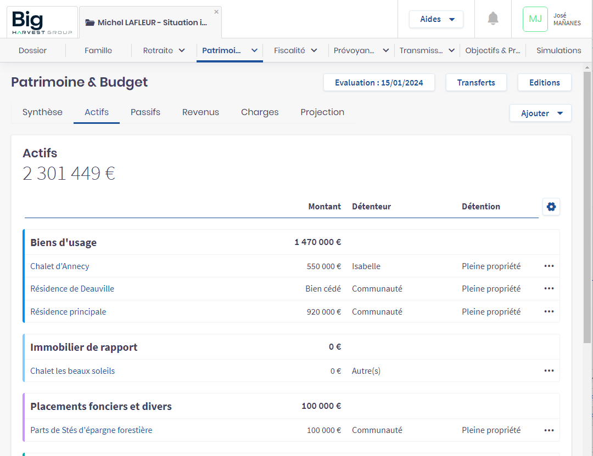This screenshot has height=456, width=593.
Task: Open the three-dot menu for Chalet d'Annecy
Action: point(549,266)
